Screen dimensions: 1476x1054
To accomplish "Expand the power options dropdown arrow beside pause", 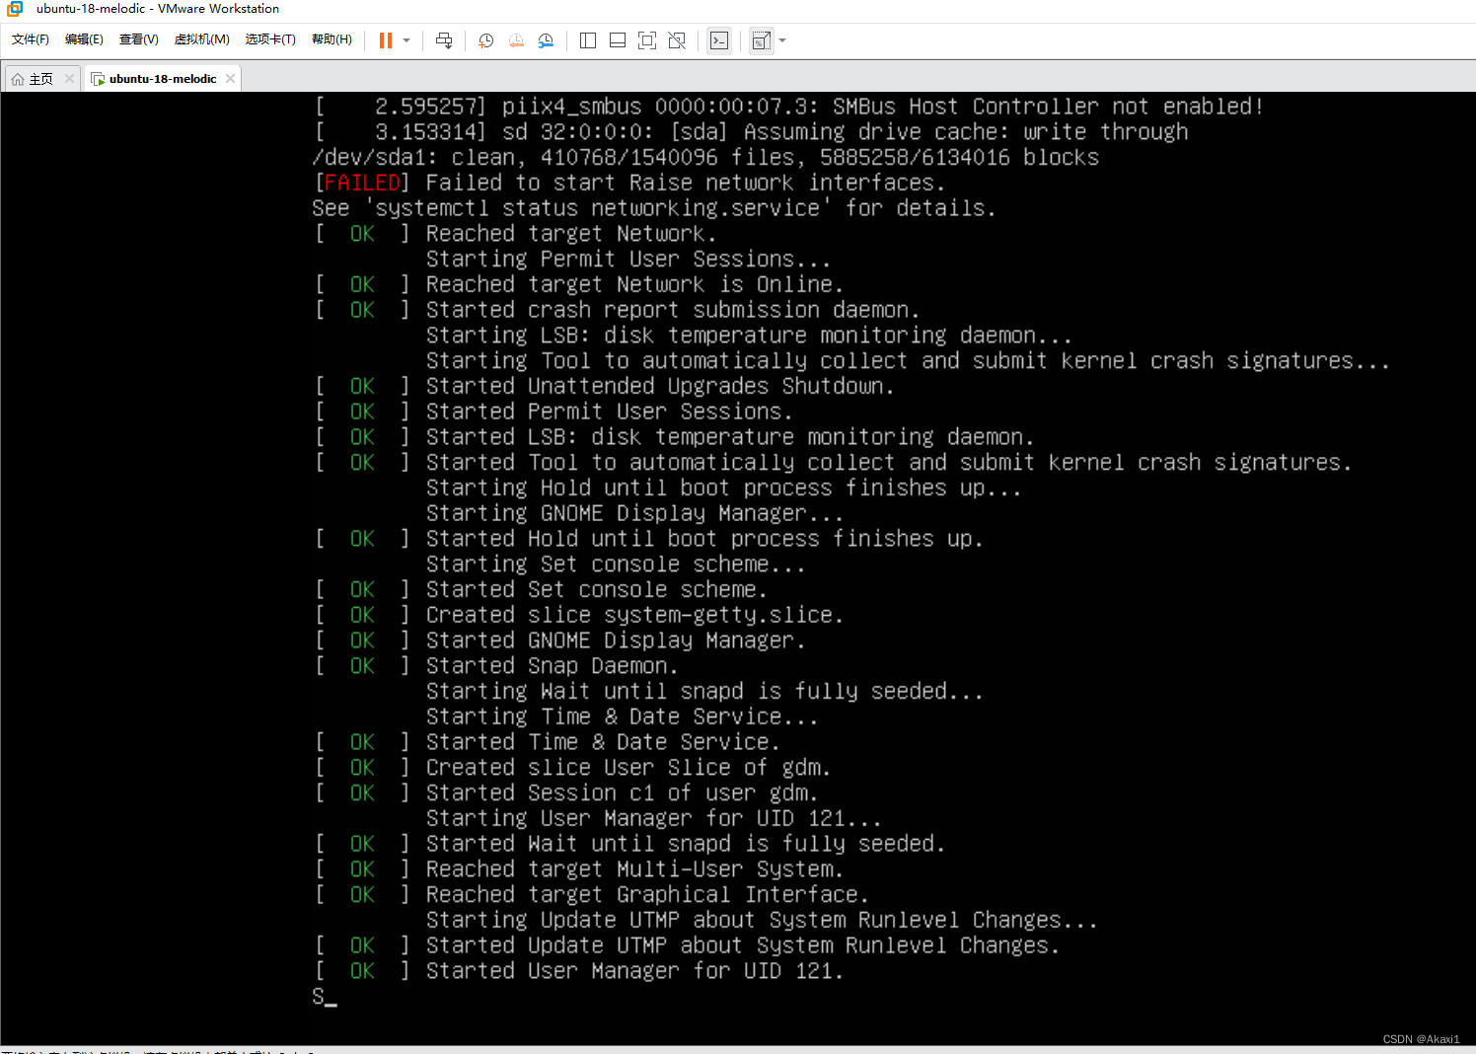I will pyautogui.click(x=406, y=40).
